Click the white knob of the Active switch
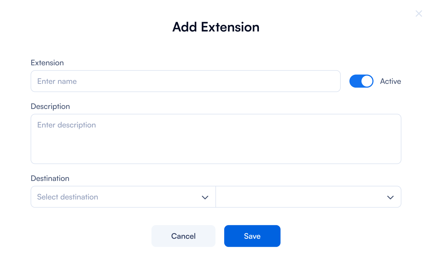The width and height of the screenshot is (432, 273). [x=367, y=81]
